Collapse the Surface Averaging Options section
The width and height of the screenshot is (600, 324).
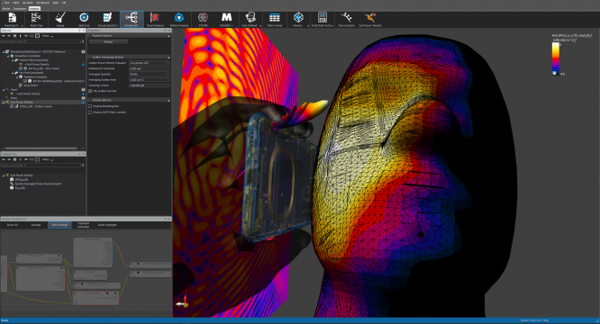pyautogui.click(x=168, y=58)
